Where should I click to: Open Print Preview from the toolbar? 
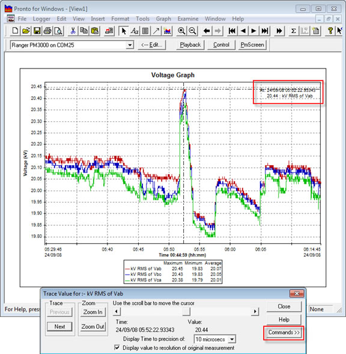click(58, 31)
